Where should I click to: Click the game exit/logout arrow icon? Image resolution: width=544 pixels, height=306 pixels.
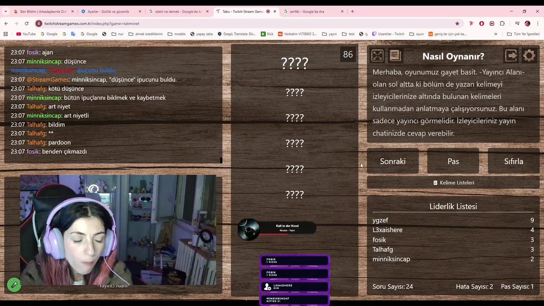pos(511,56)
